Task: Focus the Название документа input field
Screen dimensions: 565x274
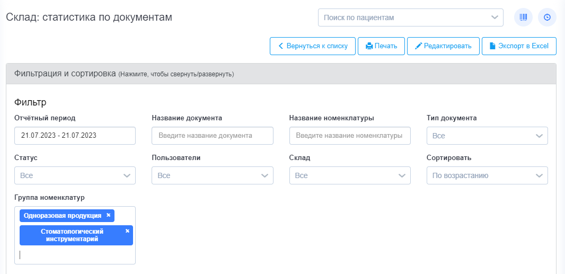Action: pyautogui.click(x=213, y=136)
